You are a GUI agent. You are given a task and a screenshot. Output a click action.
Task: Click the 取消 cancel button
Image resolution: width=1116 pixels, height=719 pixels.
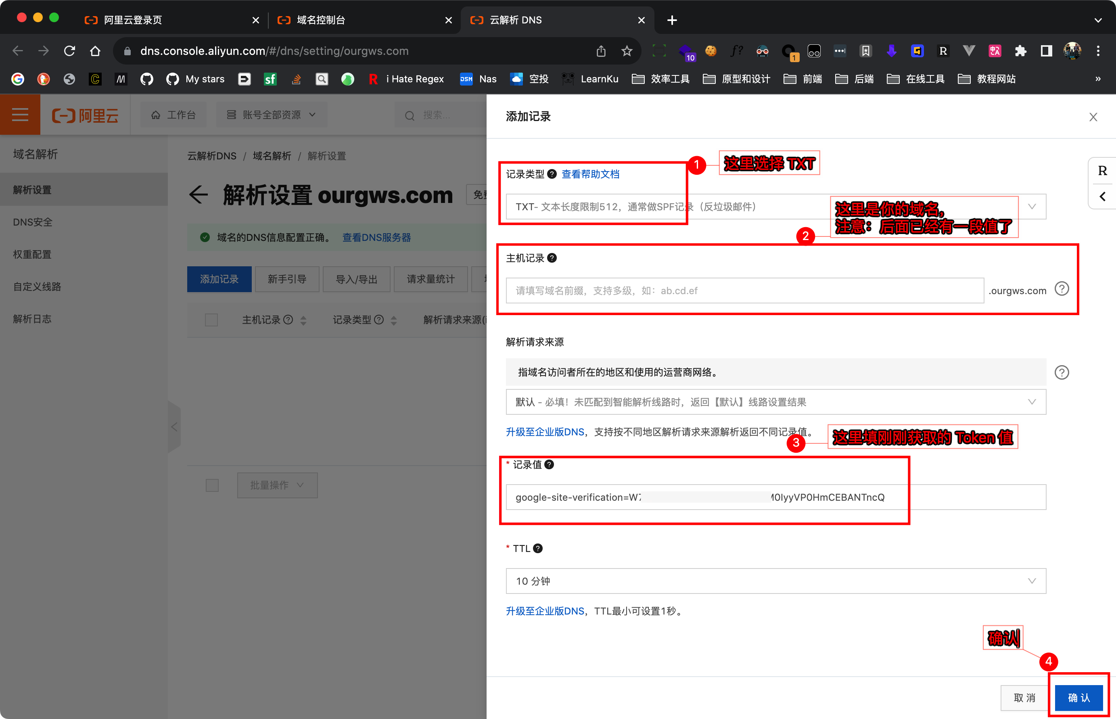[1024, 698]
